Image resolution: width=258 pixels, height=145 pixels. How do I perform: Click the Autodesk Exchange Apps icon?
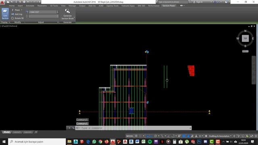pos(214,2)
